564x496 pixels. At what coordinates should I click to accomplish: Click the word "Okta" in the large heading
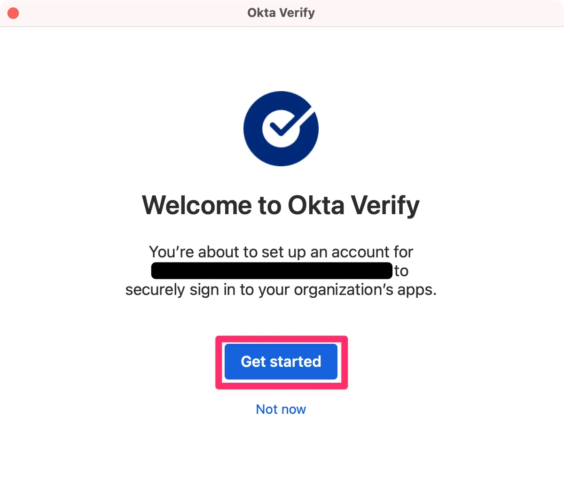[x=316, y=205]
